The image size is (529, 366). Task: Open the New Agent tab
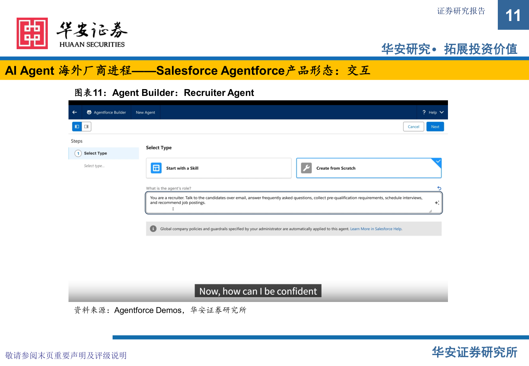click(145, 112)
